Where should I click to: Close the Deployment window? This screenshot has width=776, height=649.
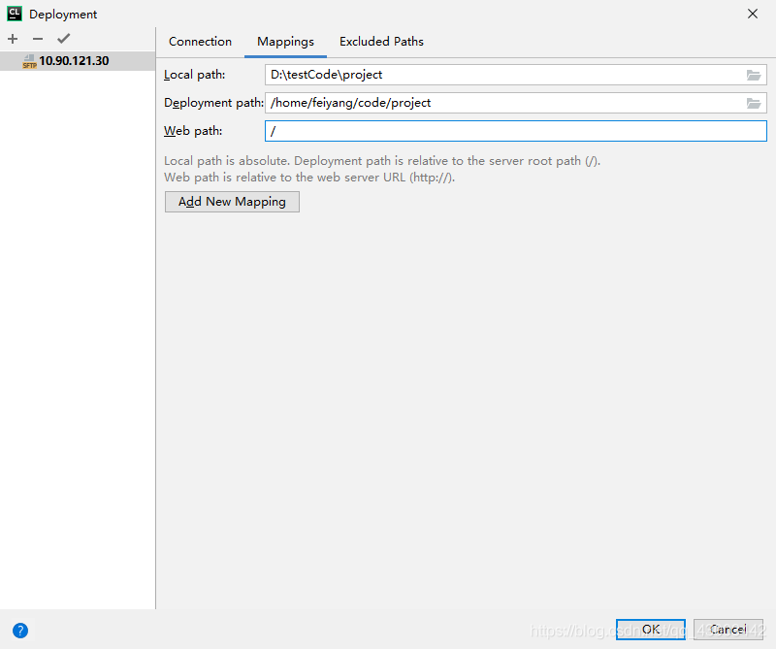point(753,14)
